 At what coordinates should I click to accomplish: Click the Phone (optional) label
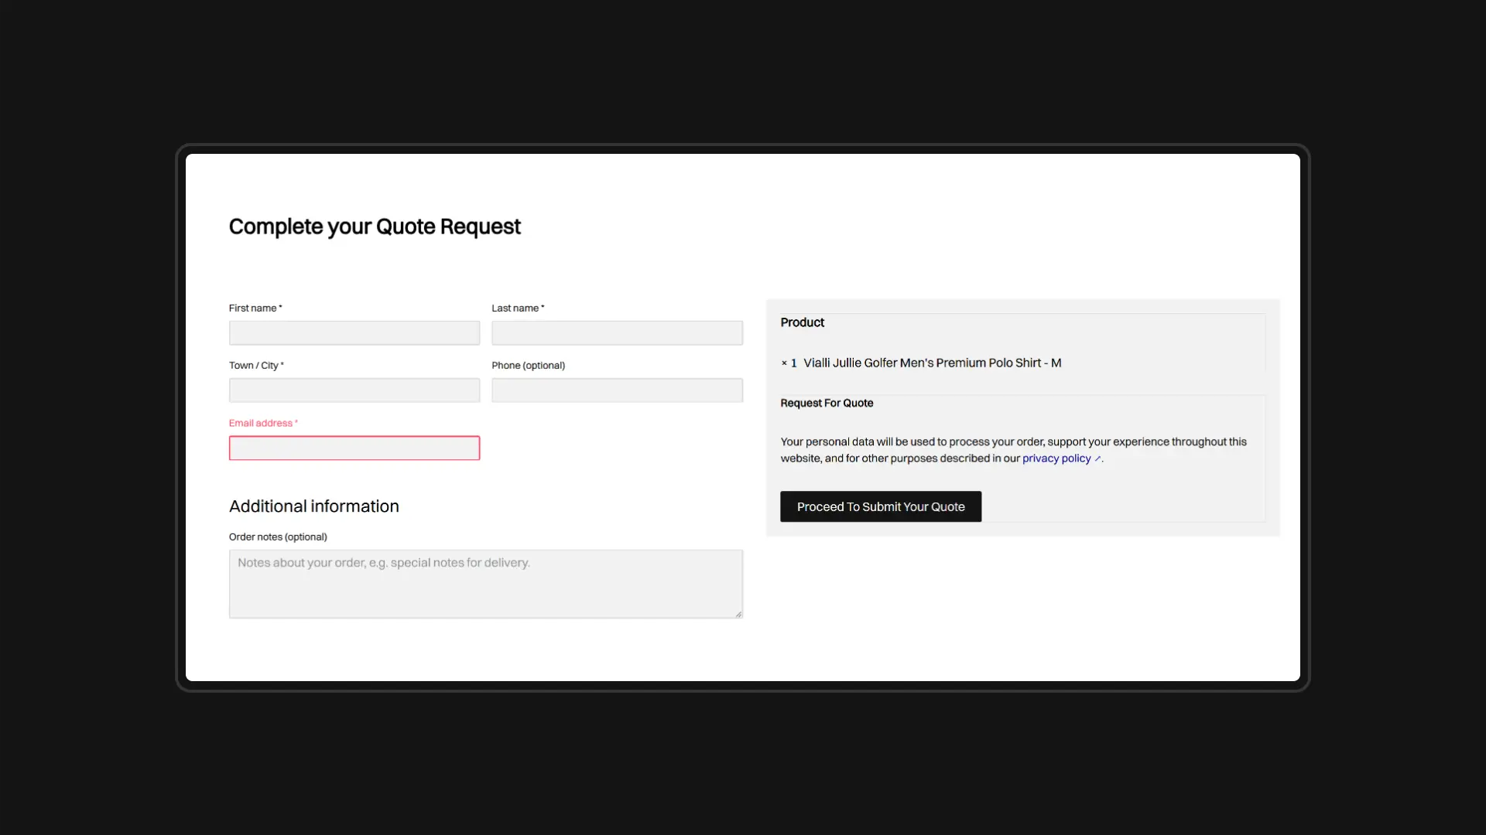(x=528, y=366)
